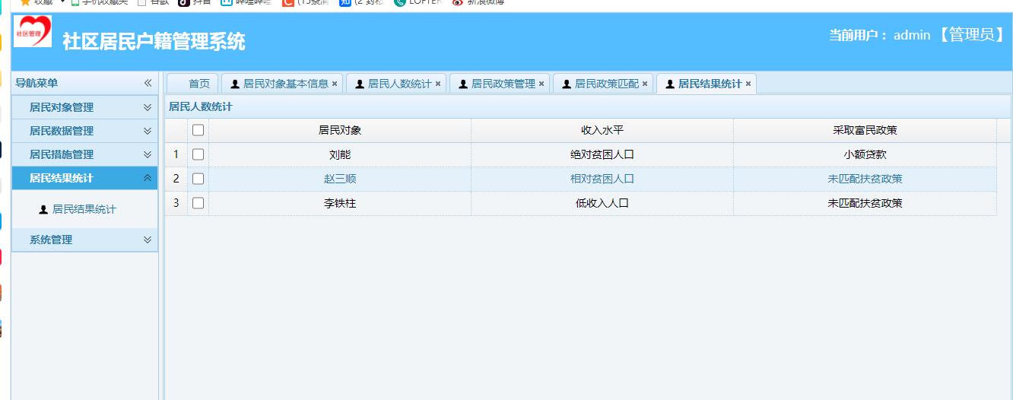Click the 小额贷款 policy cell
Viewport: 1013px width, 400px height.
pyautogui.click(x=865, y=154)
